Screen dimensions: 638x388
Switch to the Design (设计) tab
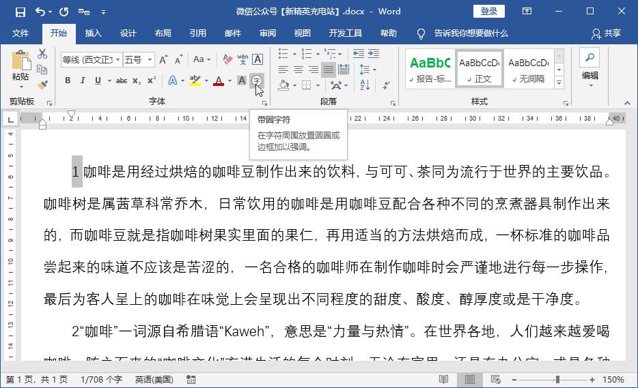tap(128, 33)
